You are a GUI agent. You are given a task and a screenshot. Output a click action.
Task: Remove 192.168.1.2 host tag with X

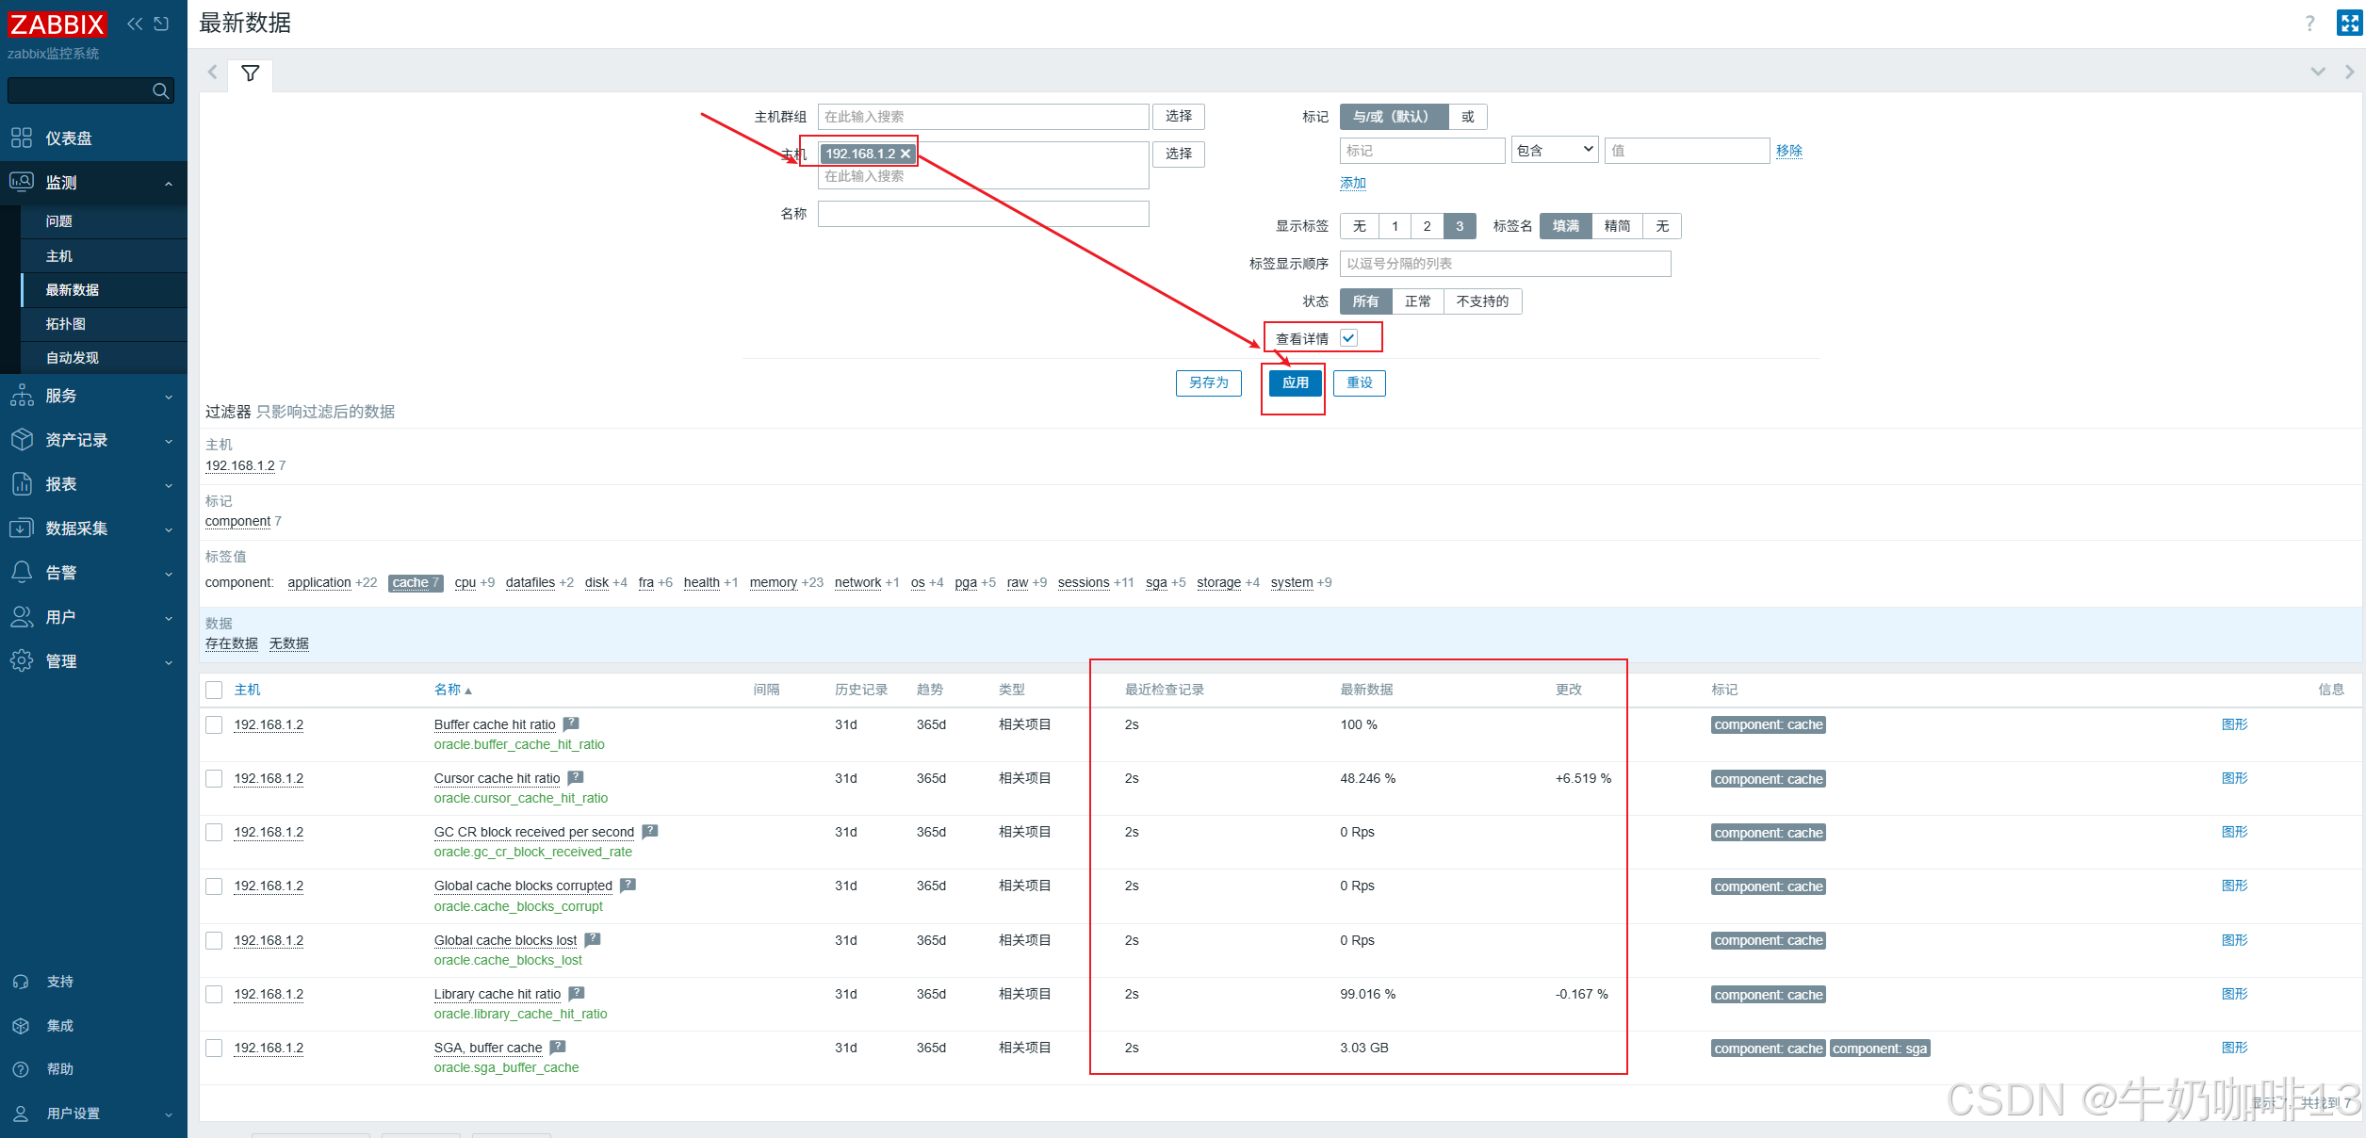point(906,154)
